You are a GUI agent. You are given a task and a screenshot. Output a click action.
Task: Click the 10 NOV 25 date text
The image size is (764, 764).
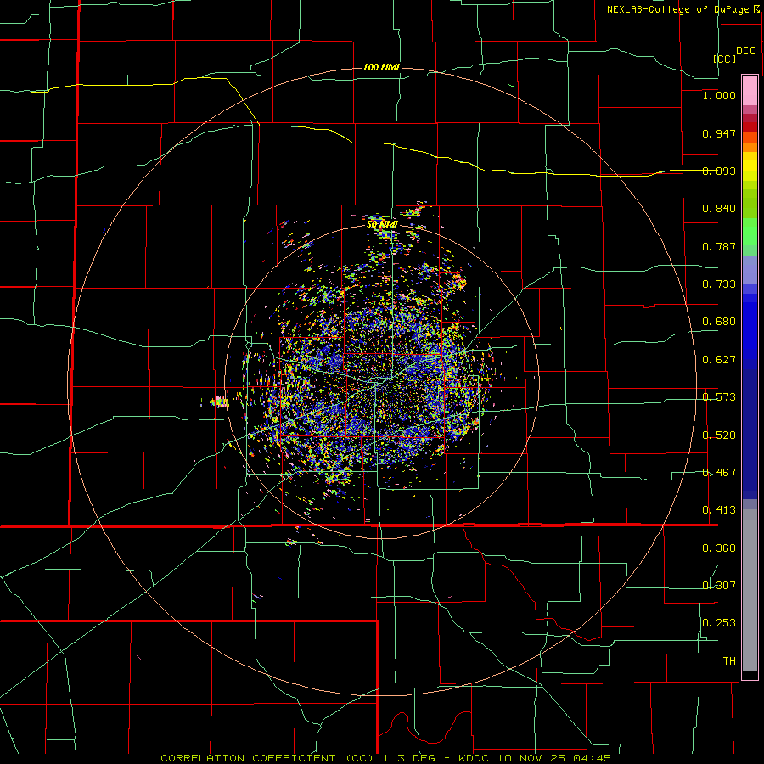(x=531, y=758)
